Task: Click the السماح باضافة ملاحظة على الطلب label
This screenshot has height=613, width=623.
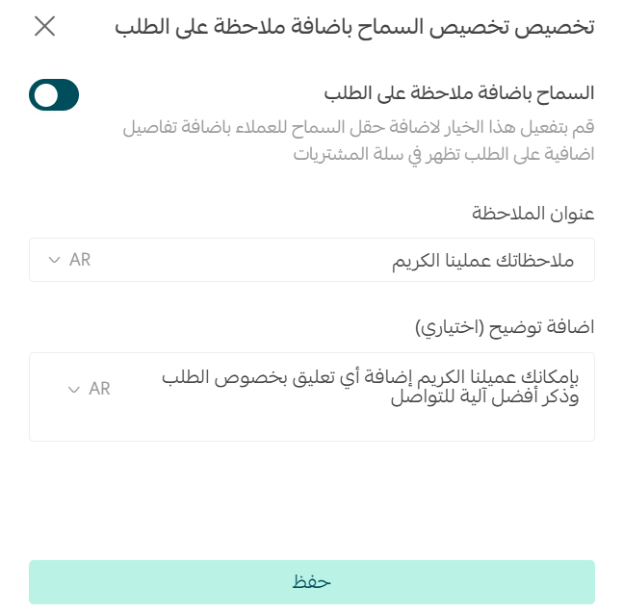Action: [x=459, y=93]
